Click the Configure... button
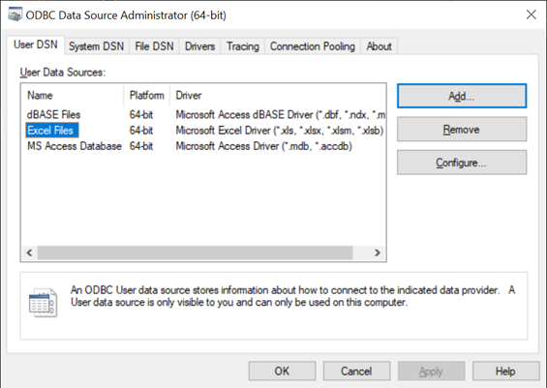547x388 pixels. click(x=462, y=163)
